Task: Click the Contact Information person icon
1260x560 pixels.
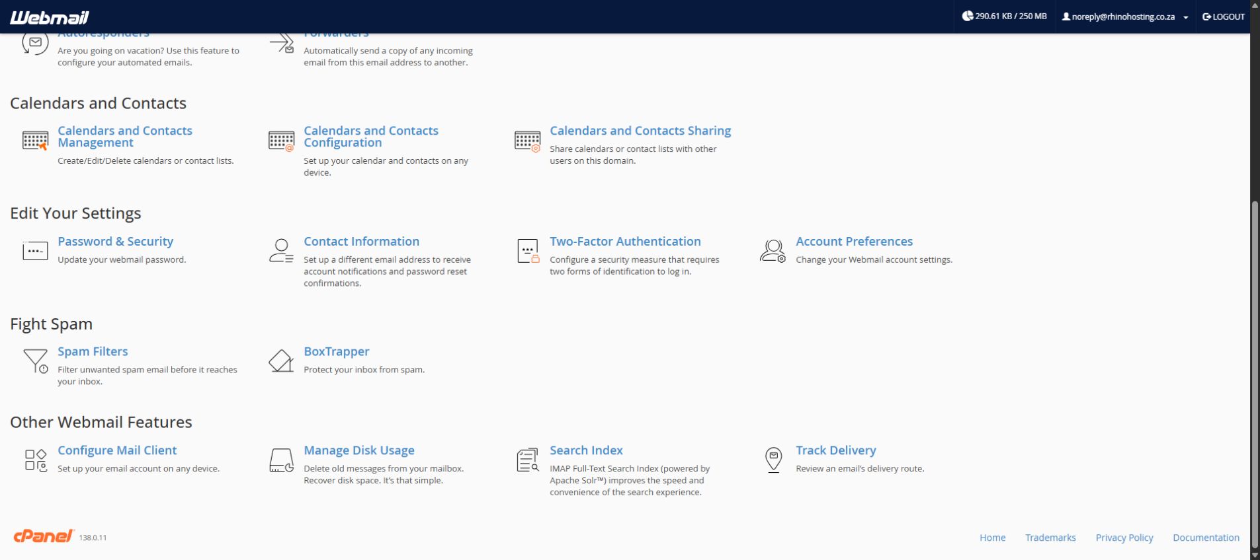Action: coord(281,251)
